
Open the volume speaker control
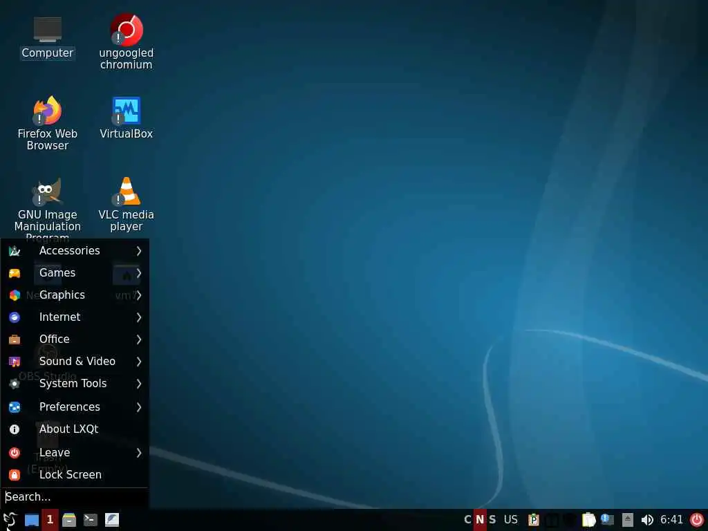point(647,520)
